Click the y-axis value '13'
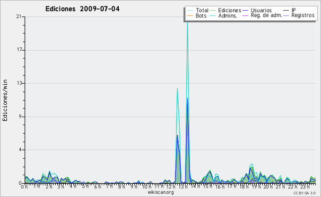This screenshot has height=197, width=321. click(19, 83)
